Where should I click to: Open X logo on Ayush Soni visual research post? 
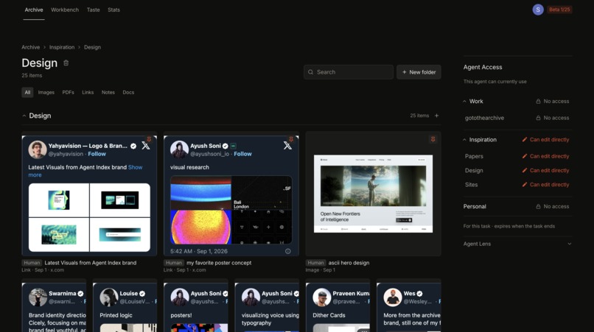point(287,146)
